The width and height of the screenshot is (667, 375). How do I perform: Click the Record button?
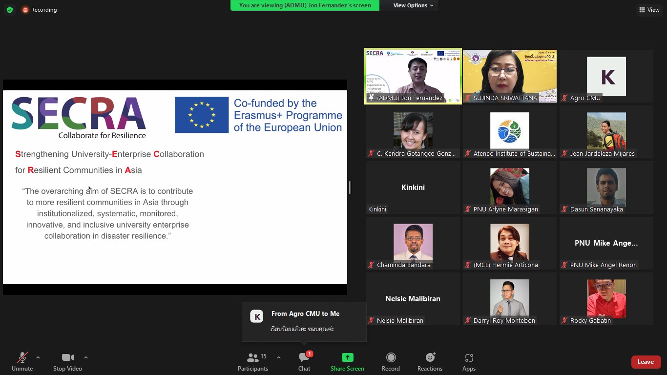391,361
